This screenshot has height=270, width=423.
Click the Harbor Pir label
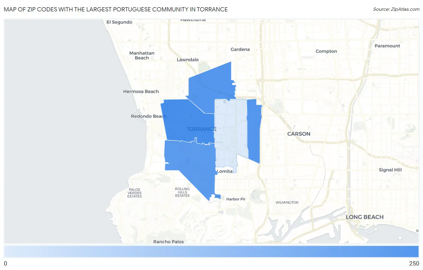pyautogui.click(x=236, y=199)
